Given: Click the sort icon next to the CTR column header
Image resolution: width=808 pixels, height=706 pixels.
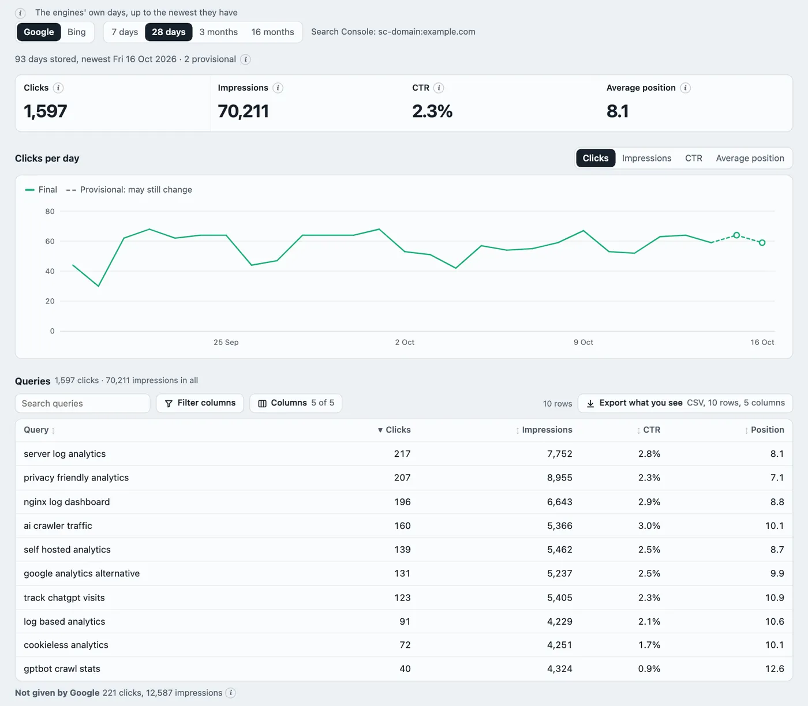Looking at the screenshot, I should tap(638, 430).
